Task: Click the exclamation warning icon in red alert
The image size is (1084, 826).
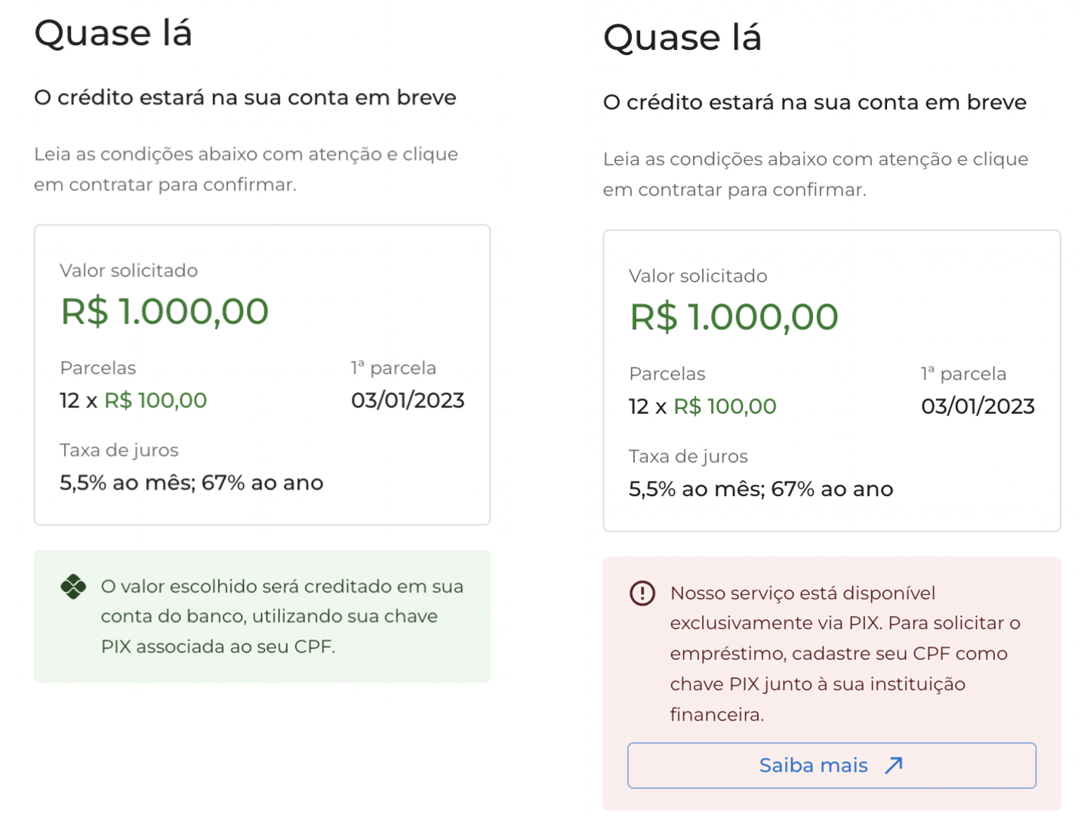Action: click(642, 593)
